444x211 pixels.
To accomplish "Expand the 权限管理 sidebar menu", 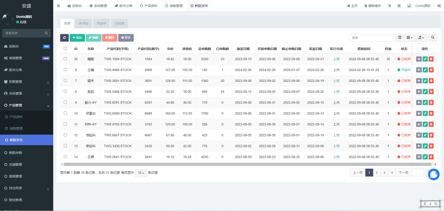I will tap(26, 81).
